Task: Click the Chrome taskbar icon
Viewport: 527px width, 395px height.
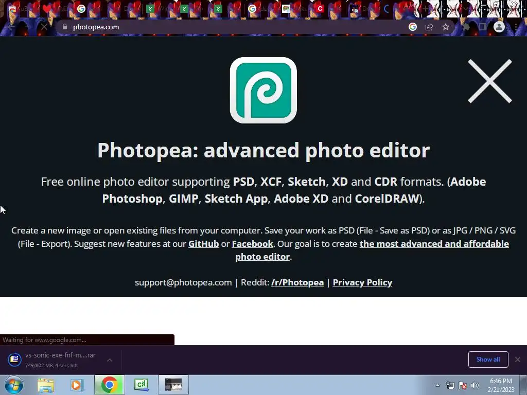Action: point(109,385)
